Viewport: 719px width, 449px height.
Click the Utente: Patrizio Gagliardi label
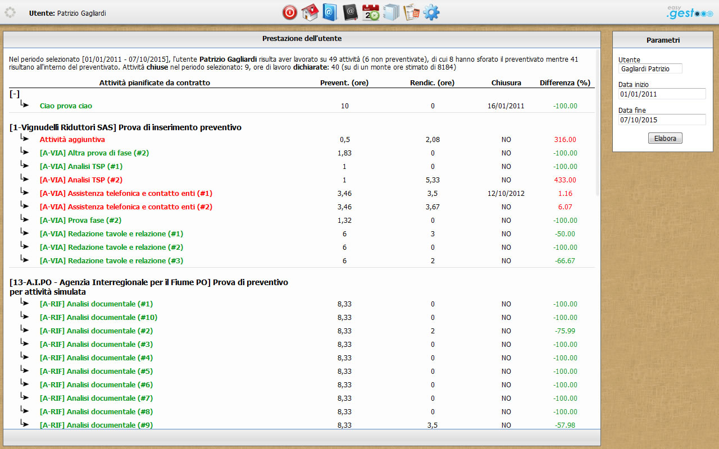[x=67, y=13]
